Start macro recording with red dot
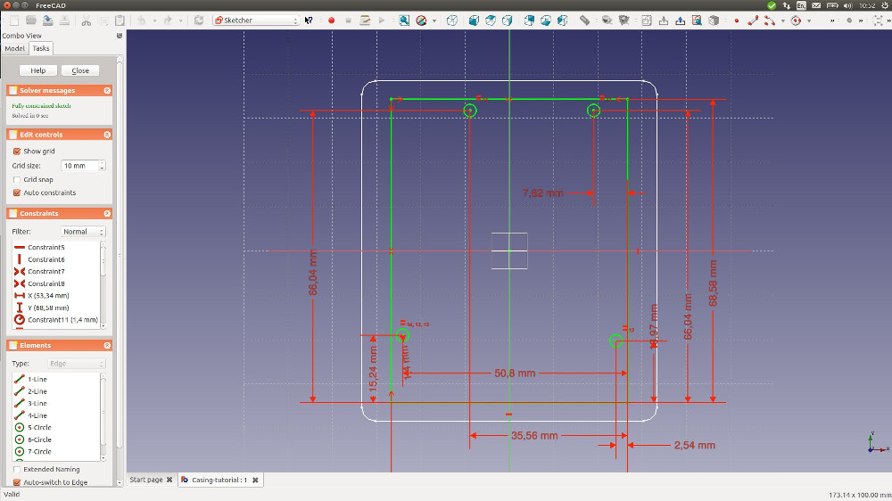The image size is (892, 501). 331,21
